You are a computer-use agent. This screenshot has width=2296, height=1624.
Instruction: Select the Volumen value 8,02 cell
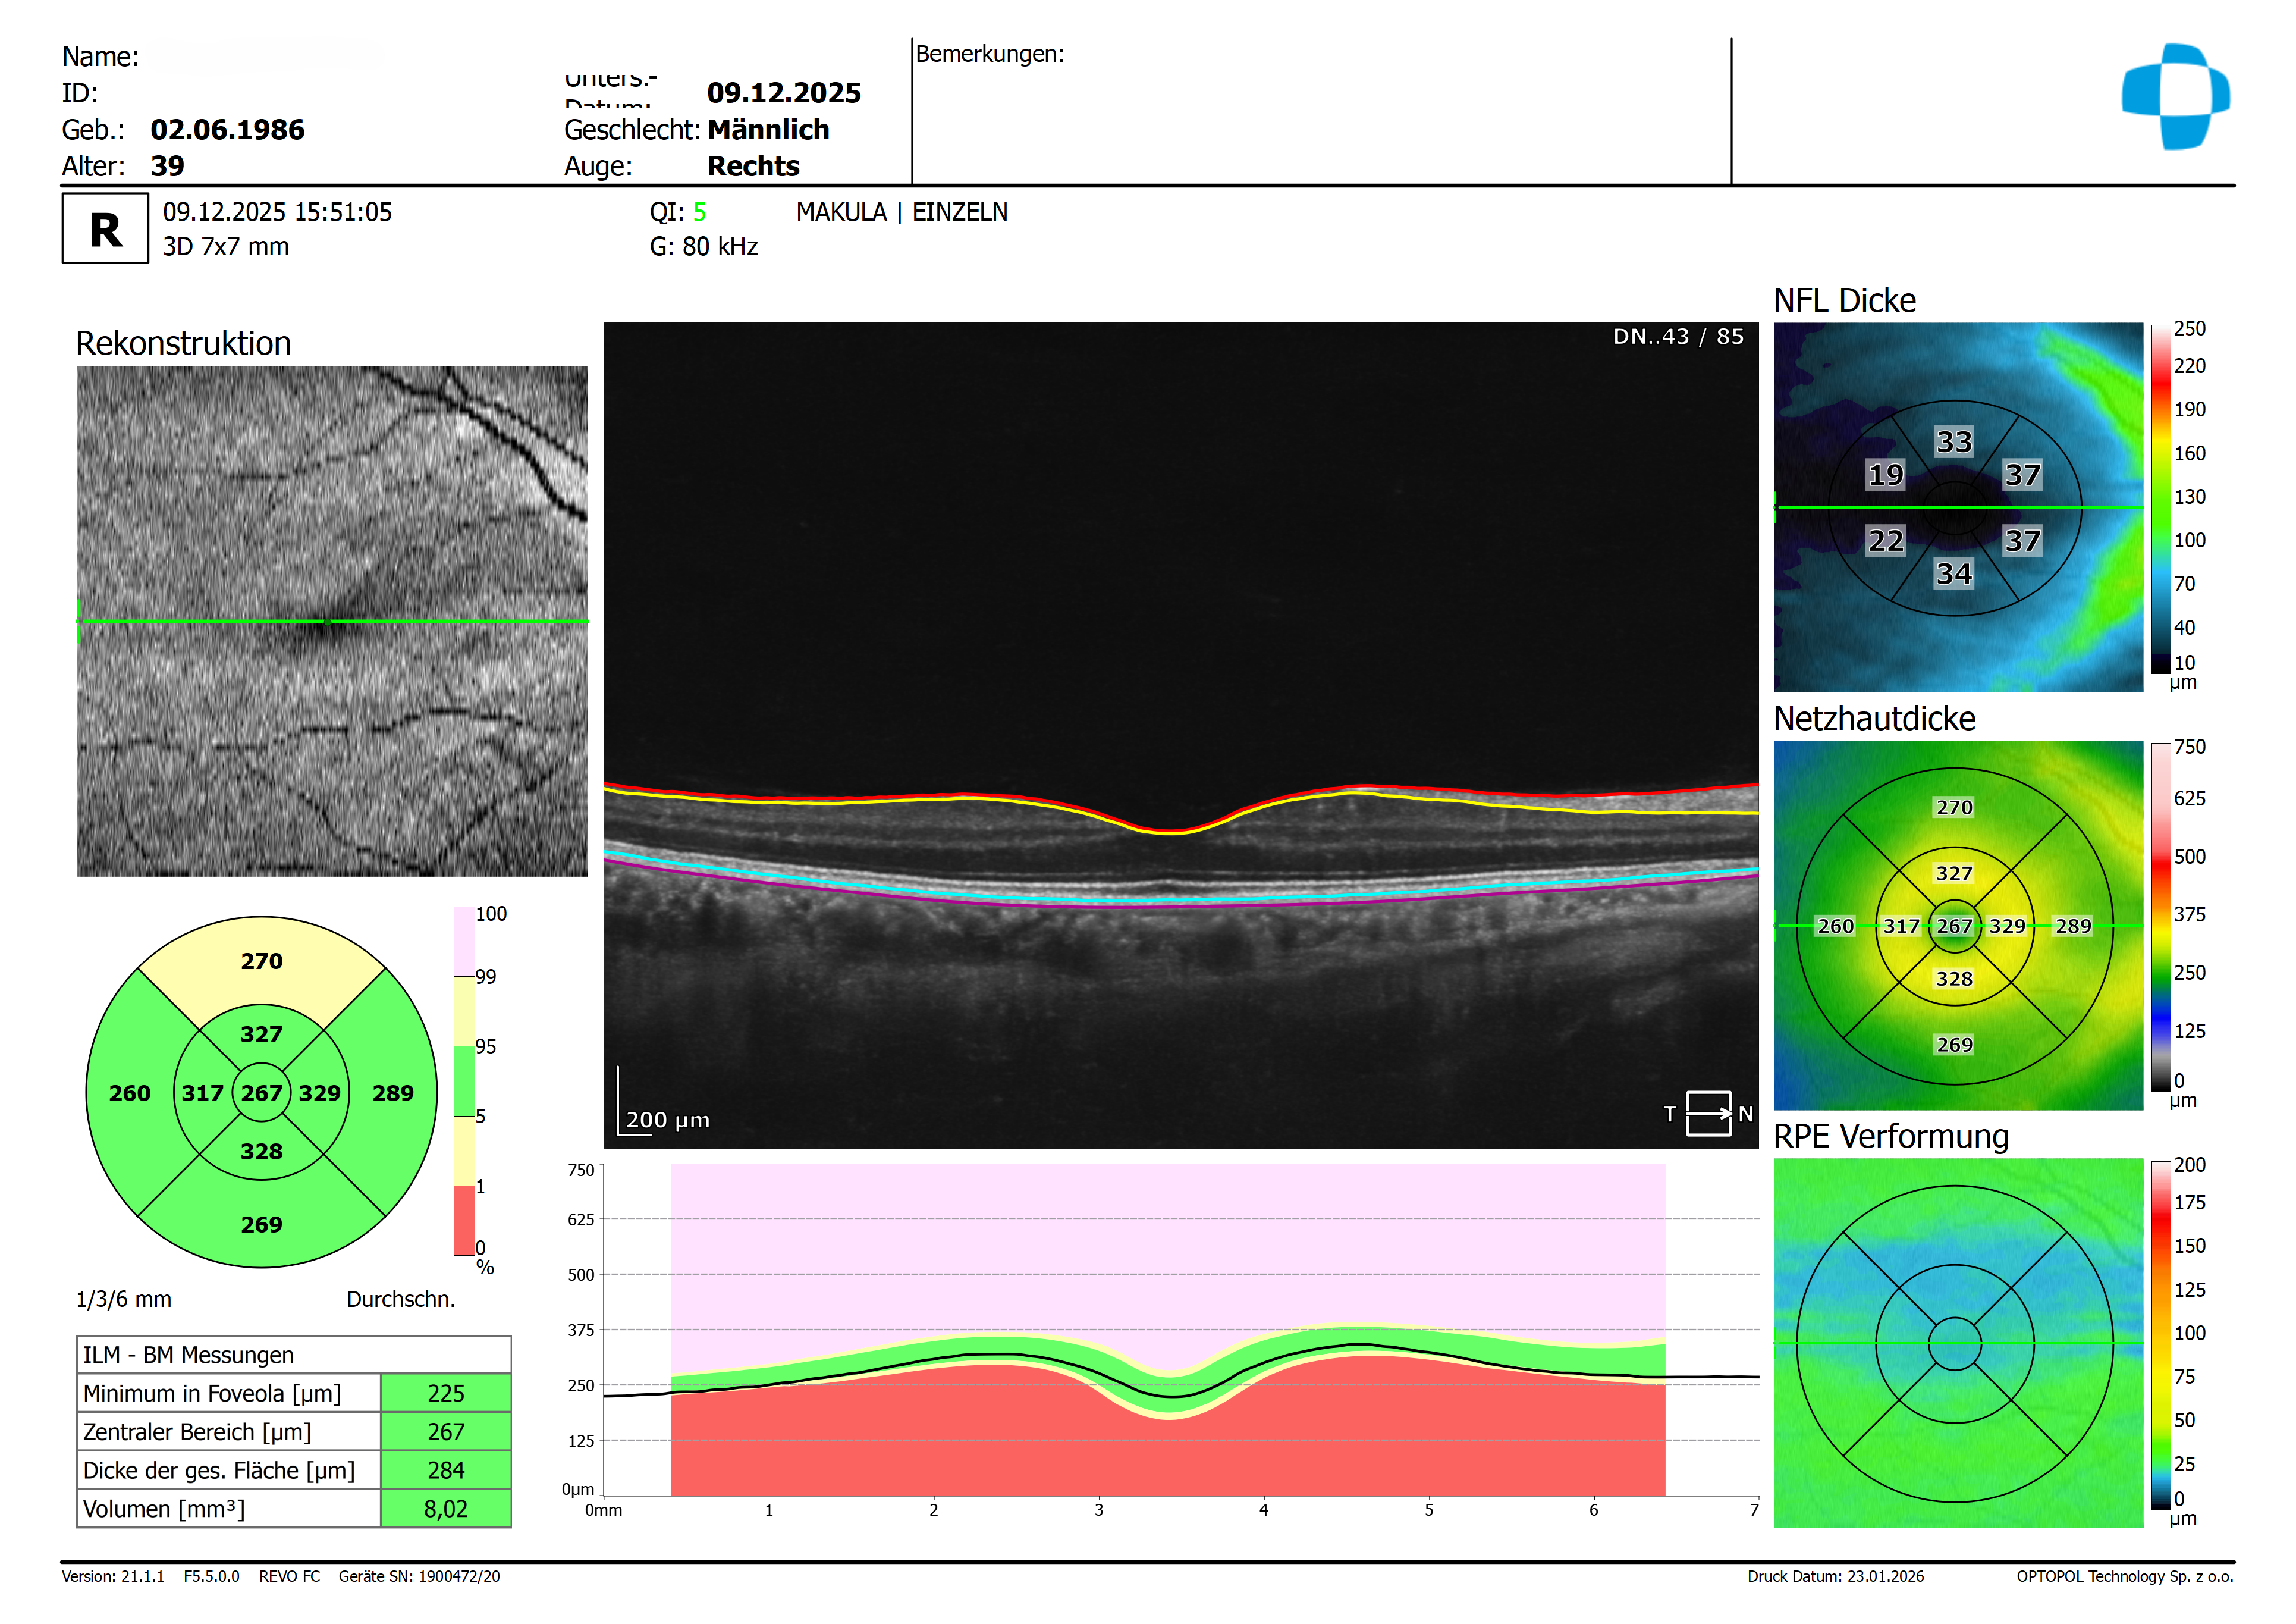pyautogui.click(x=445, y=1508)
